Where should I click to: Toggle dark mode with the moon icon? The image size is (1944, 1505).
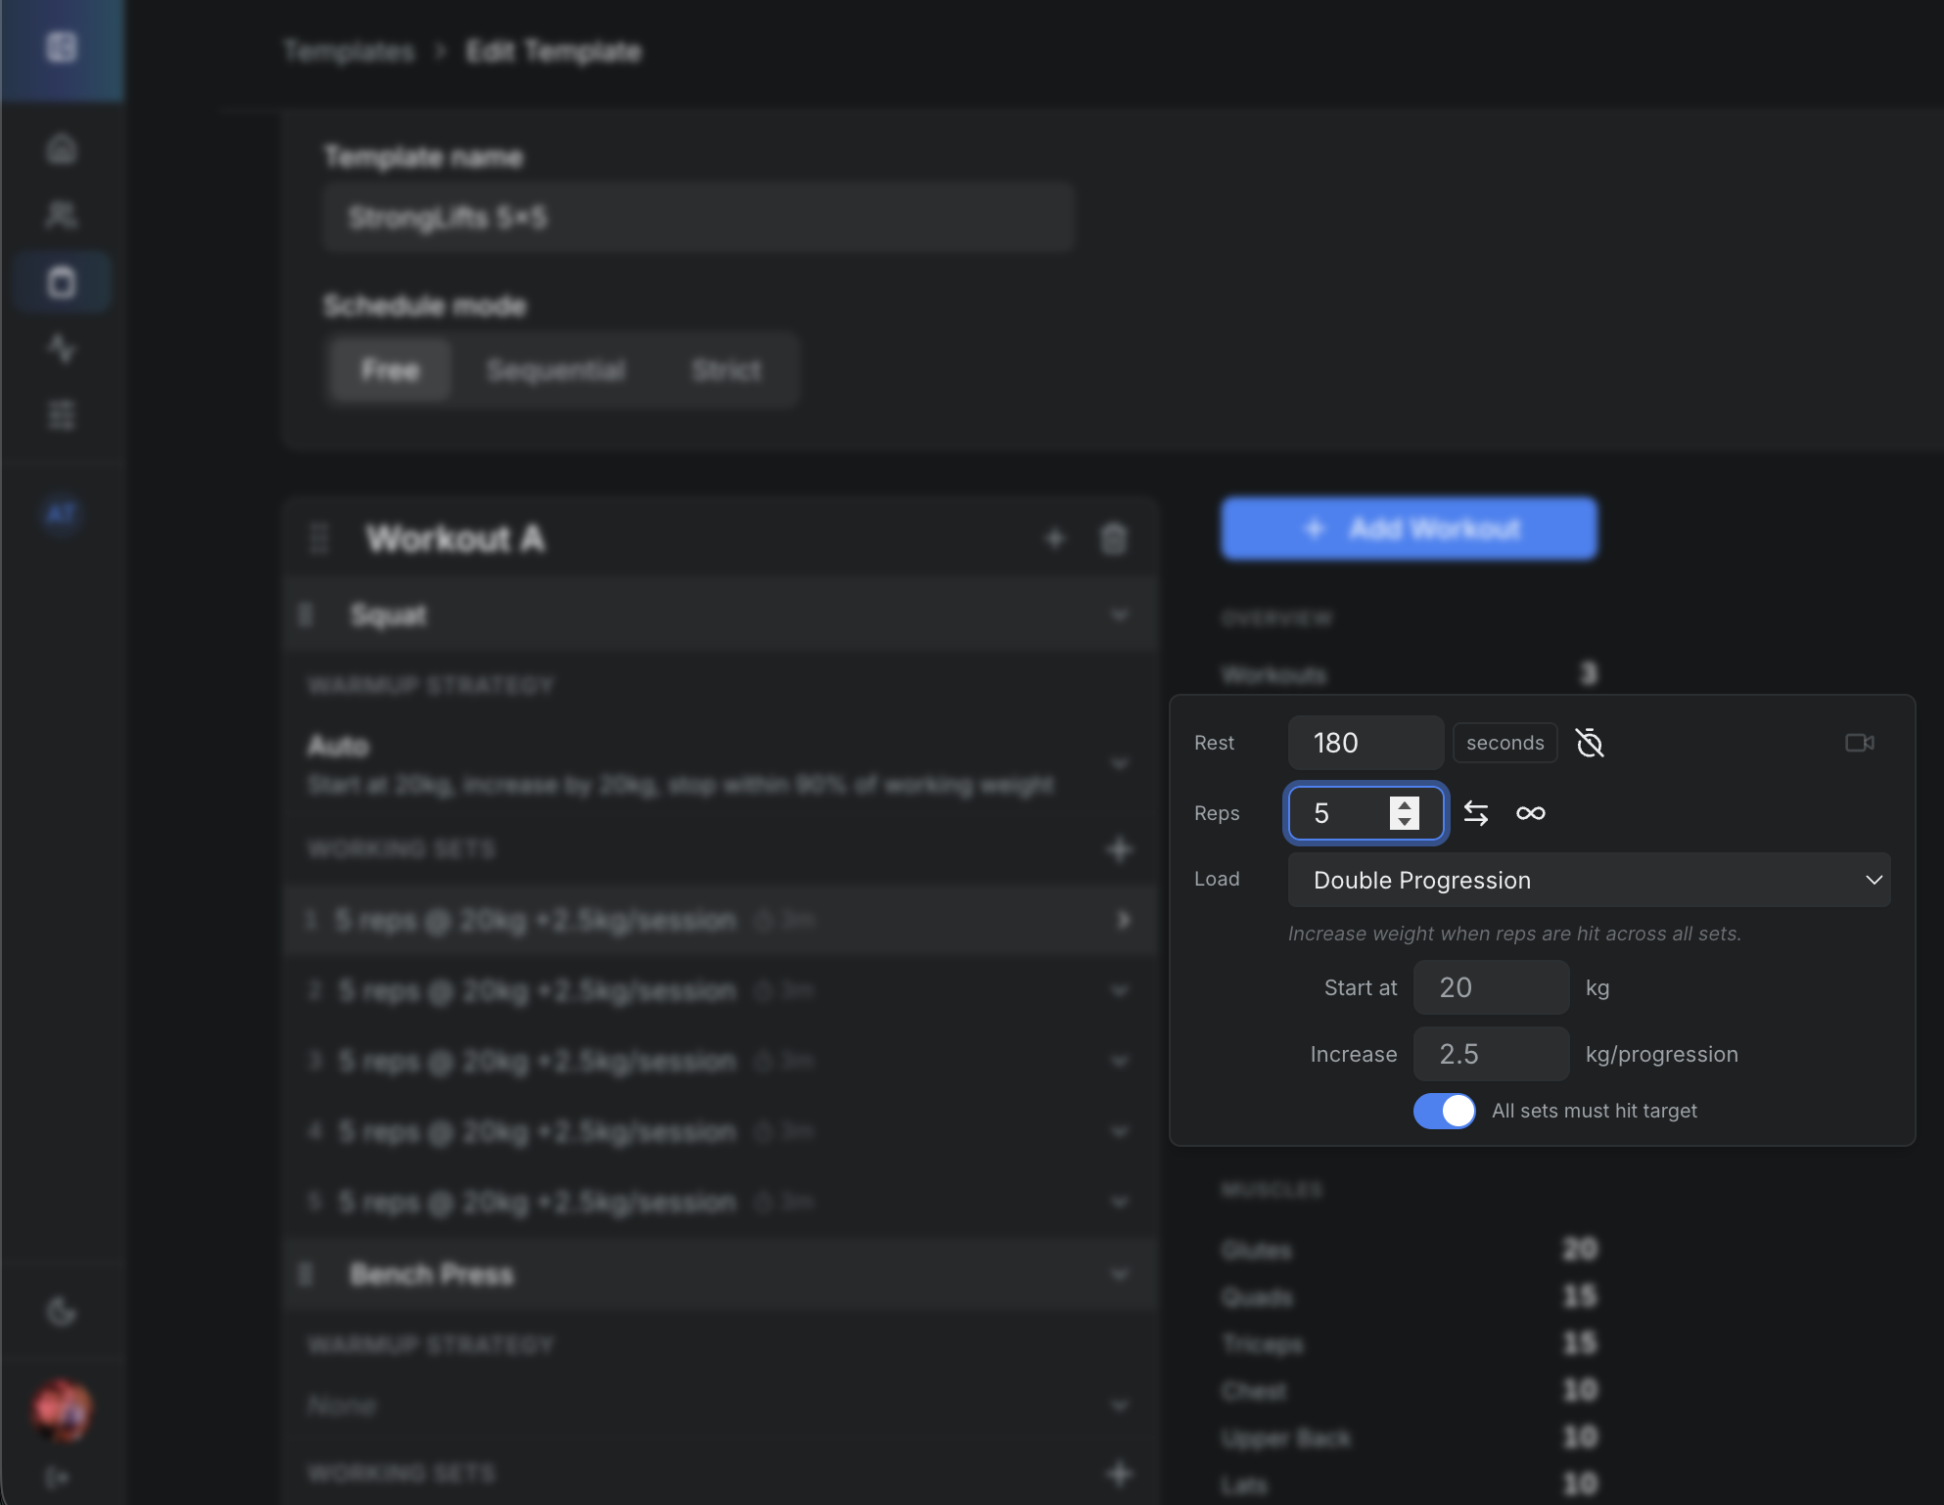[62, 1311]
